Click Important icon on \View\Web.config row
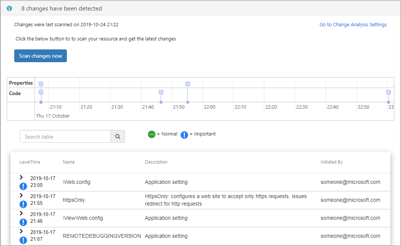 23,222
